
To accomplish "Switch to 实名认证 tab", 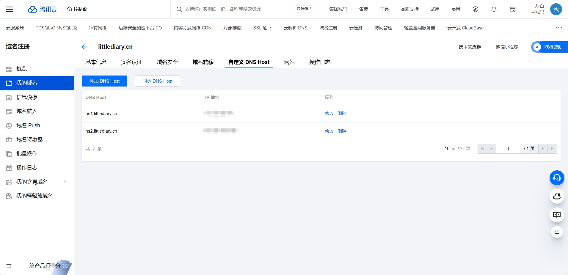I will click(x=131, y=62).
